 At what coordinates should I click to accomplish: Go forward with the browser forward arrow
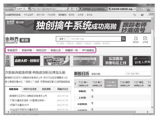click(13, 9)
